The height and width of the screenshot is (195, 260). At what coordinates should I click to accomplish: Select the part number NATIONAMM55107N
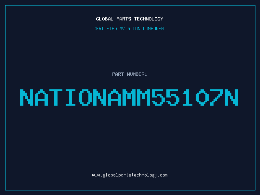coord(129,97)
